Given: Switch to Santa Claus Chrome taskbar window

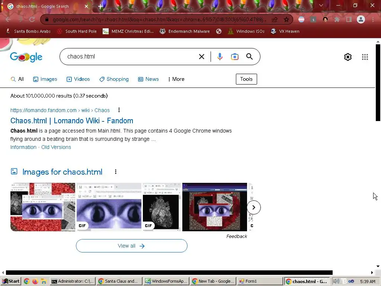Looking at the screenshot, I should point(119,282).
